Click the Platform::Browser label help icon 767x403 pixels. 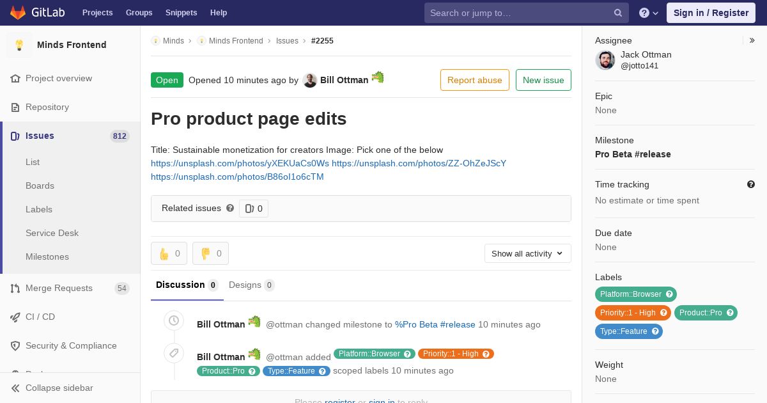tap(669, 294)
